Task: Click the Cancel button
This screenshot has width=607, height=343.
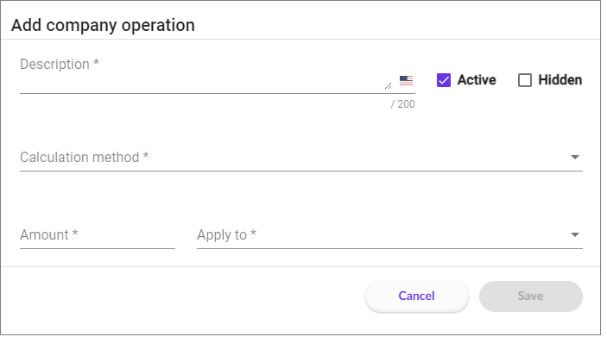Action: pyautogui.click(x=417, y=296)
